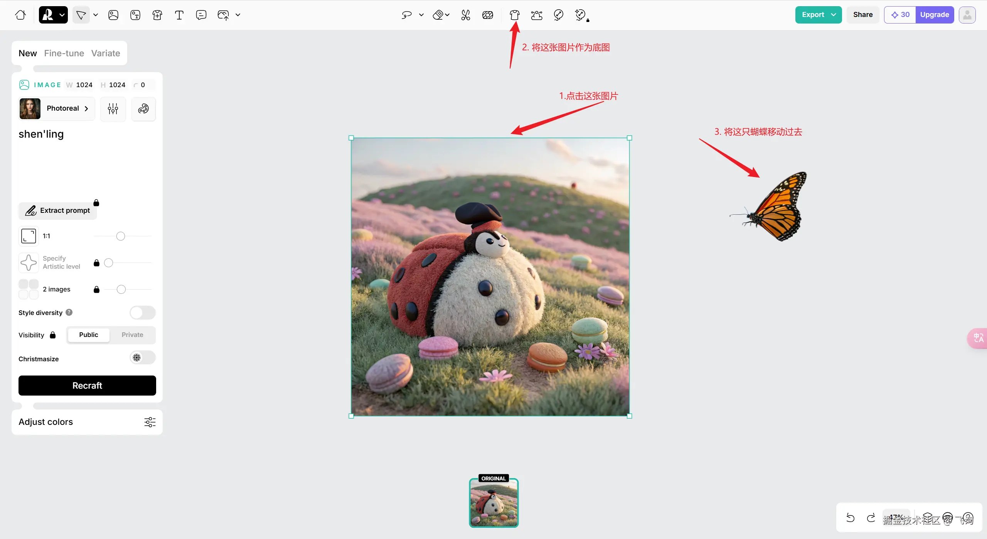Enable the Christmasize toggle

(142, 358)
